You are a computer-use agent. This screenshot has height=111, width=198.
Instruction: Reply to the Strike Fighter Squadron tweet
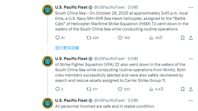58,89
